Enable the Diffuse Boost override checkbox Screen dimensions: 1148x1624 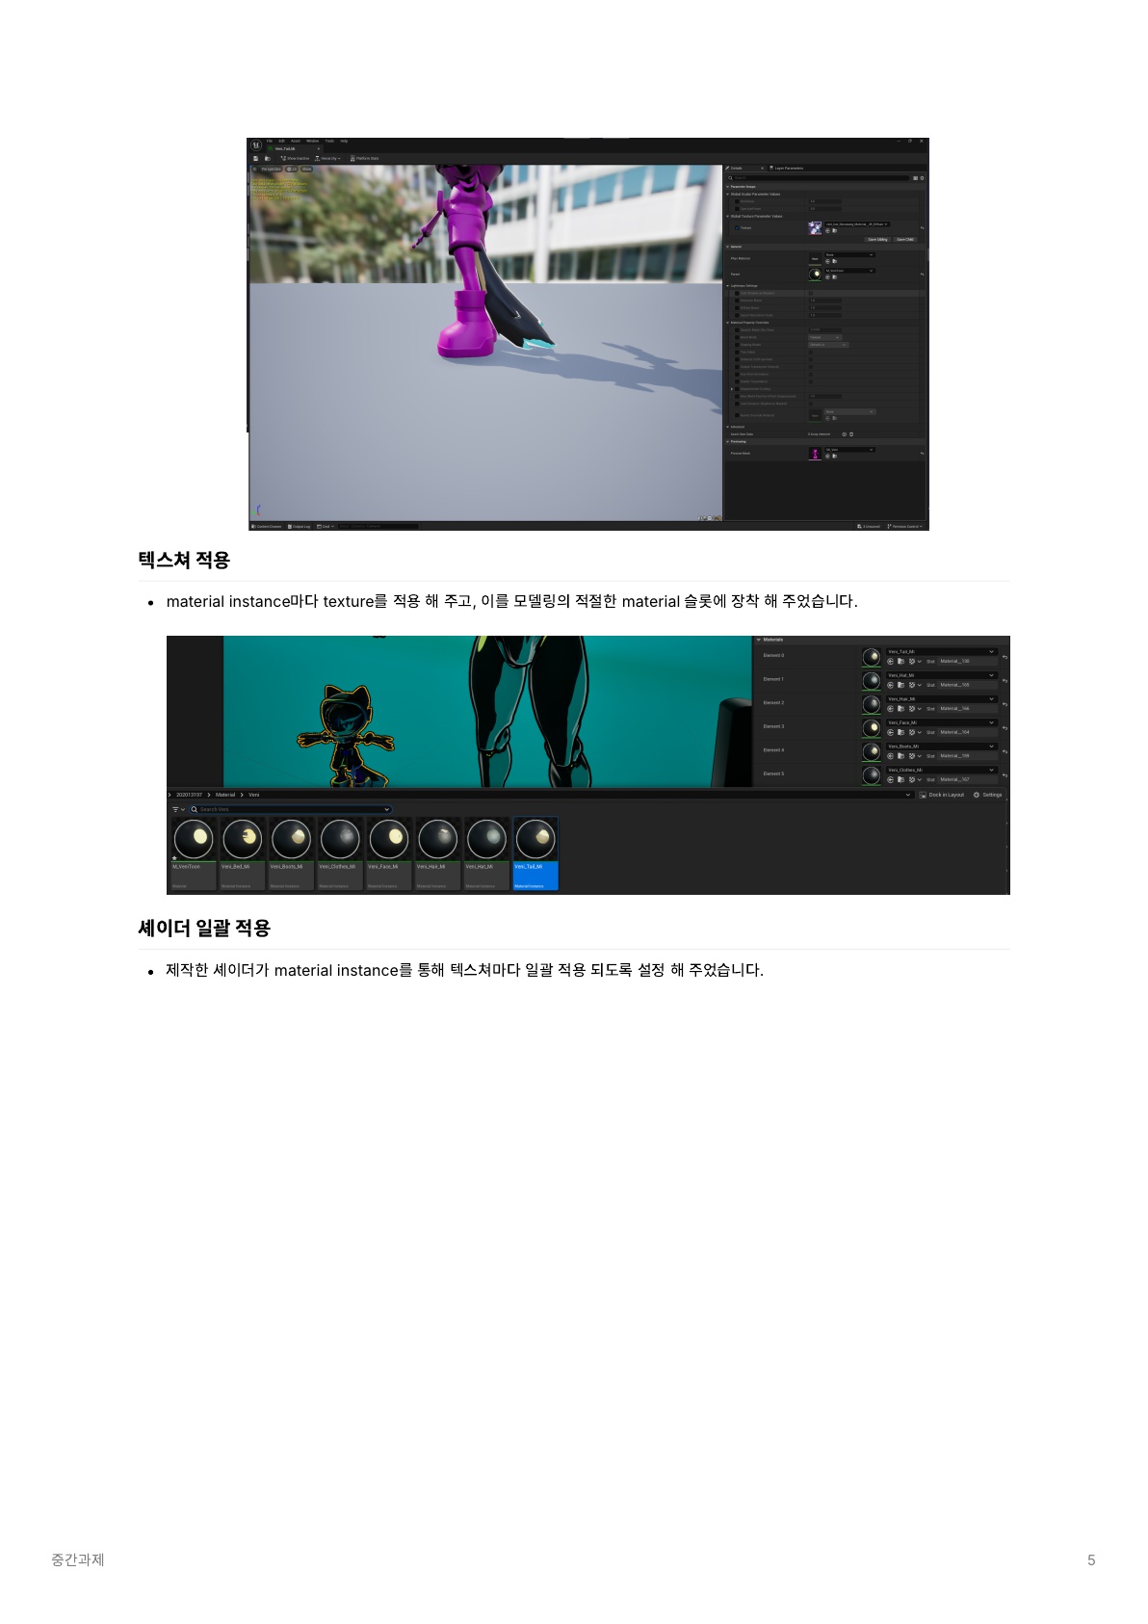pyautogui.click(x=737, y=308)
